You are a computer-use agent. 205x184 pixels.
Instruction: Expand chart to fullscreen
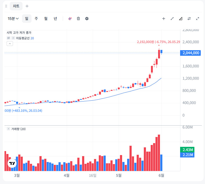198,19
